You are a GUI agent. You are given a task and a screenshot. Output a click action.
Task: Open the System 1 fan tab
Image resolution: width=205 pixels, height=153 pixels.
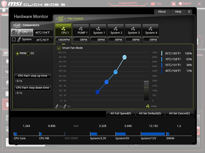pos(98,30)
